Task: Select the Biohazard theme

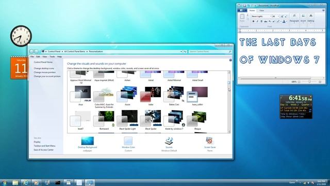Action: coord(104,120)
